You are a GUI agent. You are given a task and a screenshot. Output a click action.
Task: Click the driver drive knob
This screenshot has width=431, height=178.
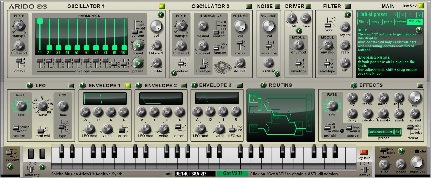point(305,19)
